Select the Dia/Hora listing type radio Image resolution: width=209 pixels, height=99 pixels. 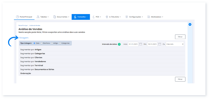42,43
